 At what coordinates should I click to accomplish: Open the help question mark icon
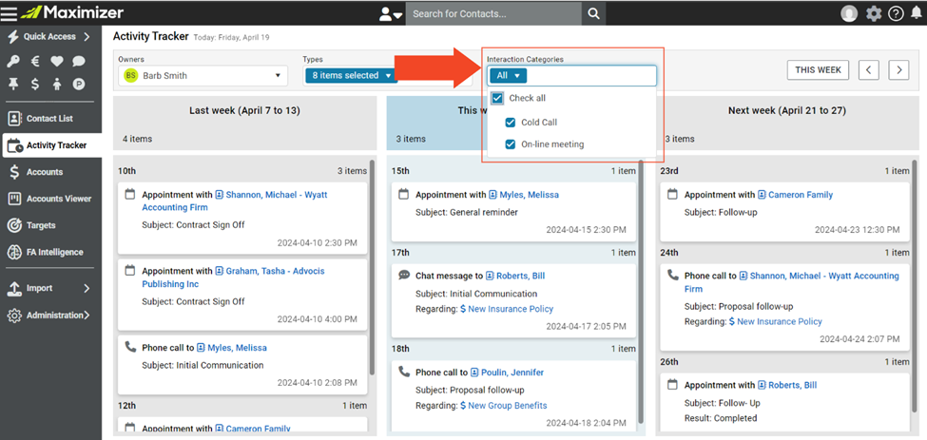896,13
